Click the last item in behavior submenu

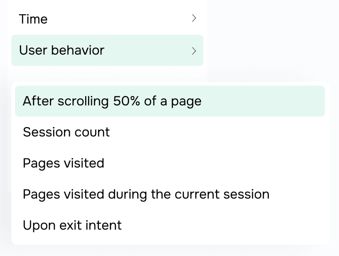click(x=170, y=225)
